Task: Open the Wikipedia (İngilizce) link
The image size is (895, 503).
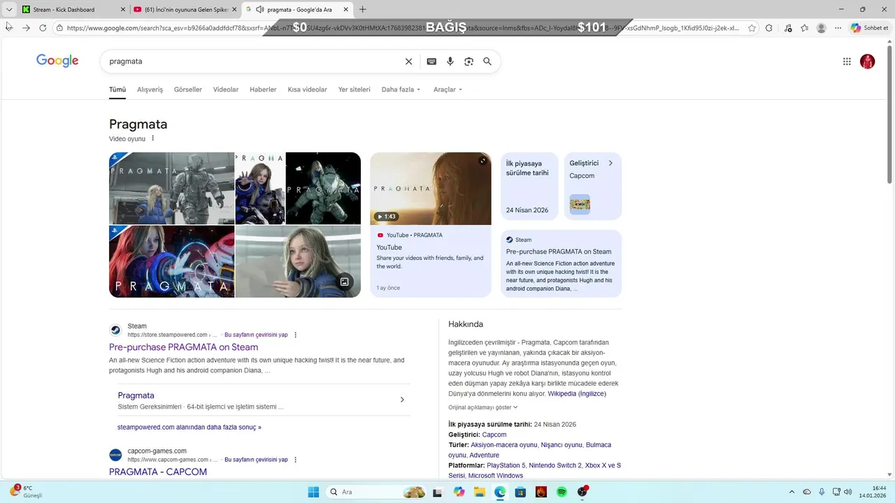Action: (x=577, y=394)
